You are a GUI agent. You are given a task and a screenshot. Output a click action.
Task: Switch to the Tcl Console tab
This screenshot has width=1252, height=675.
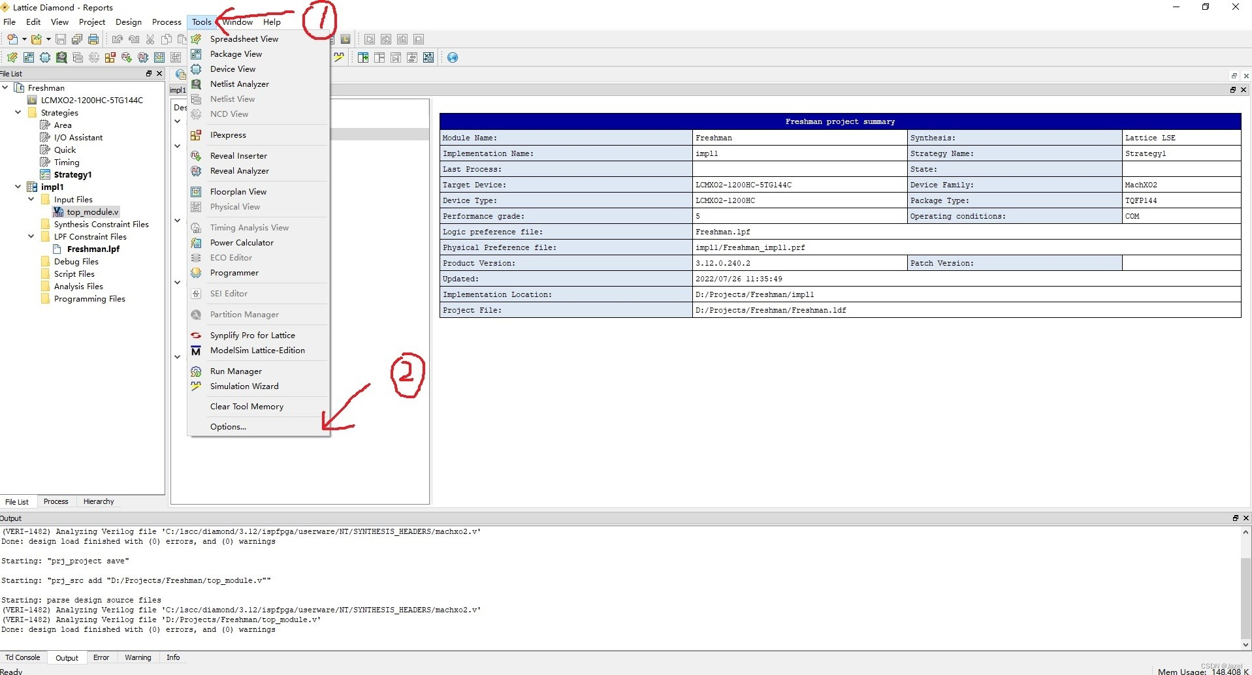coord(23,657)
